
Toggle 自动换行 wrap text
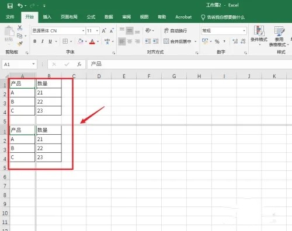[175, 30]
